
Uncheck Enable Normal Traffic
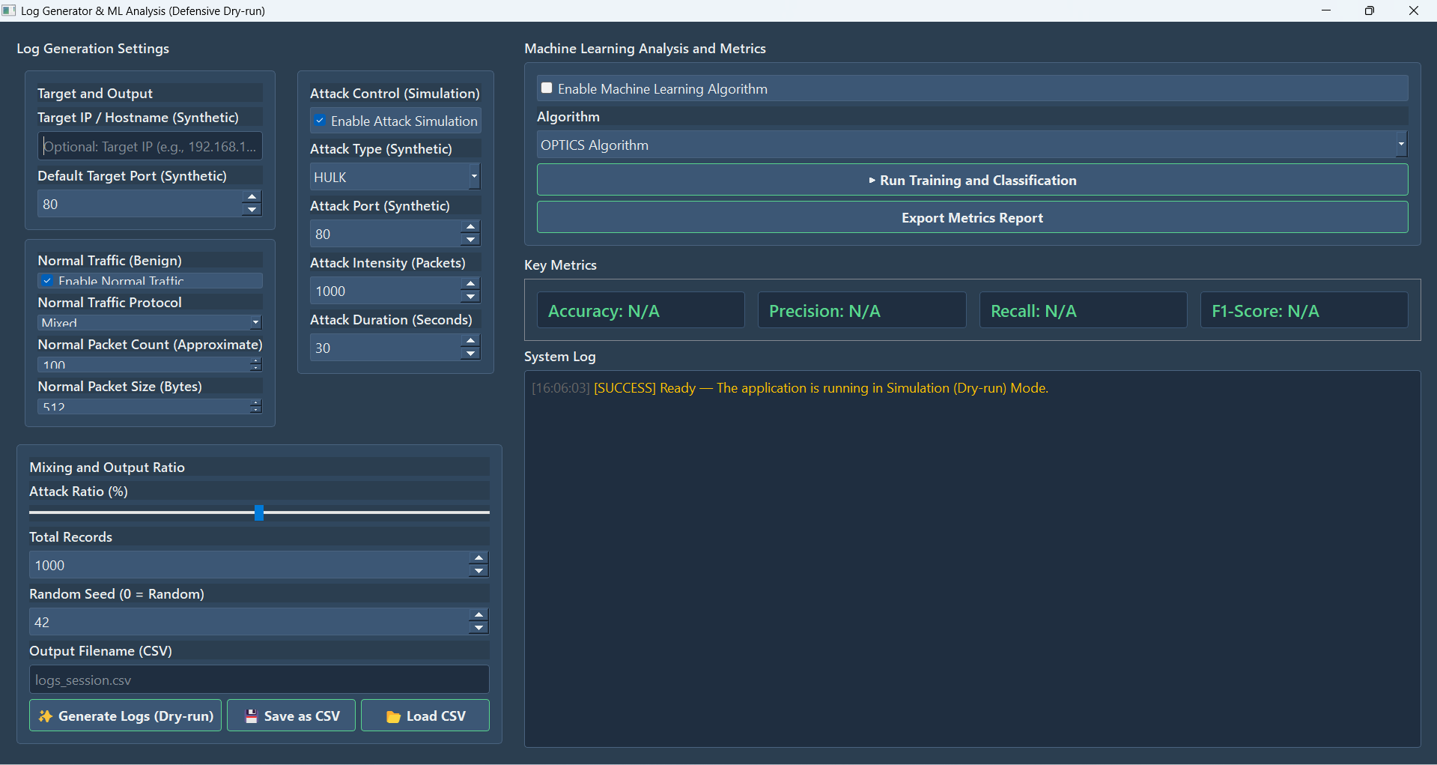pos(48,281)
